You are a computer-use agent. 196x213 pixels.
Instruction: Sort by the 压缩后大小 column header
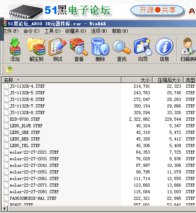[x=168, y=80]
